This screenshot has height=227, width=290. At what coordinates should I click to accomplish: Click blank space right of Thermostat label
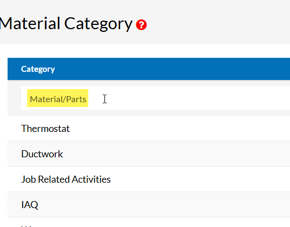[x=180, y=129]
